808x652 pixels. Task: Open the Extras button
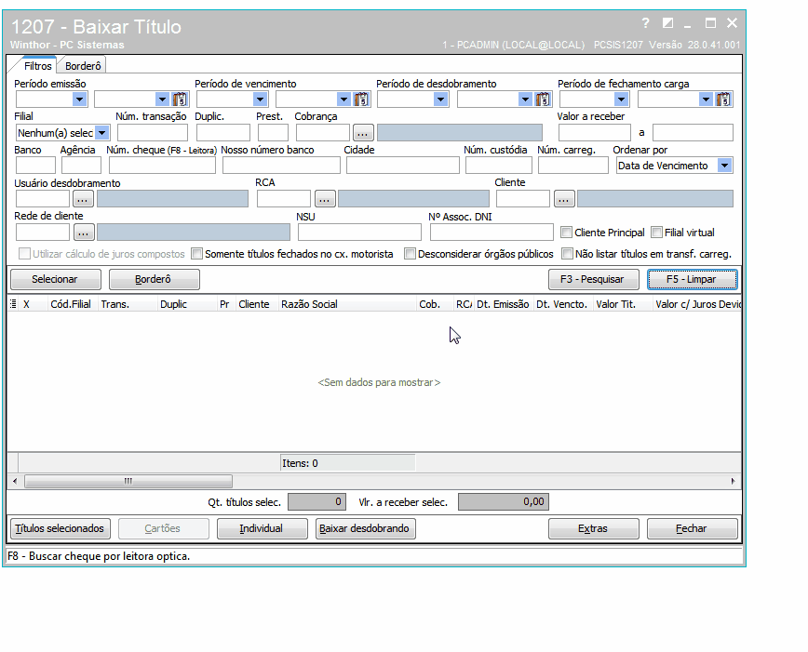click(x=593, y=528)
